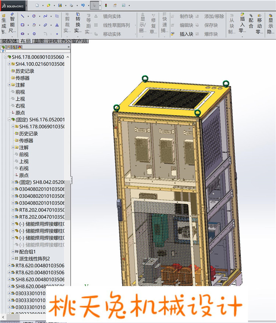Viewport: 276px width, 323px height.
Task: Expand the (固定) SH8.042.0520 node
Action: (x=13, y=182)
